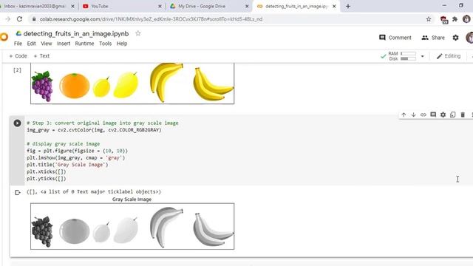This screenshot has height=266, width=473.
Task: Click the plt.title('Gray Scale Image') line
Action: pos(67,165)
